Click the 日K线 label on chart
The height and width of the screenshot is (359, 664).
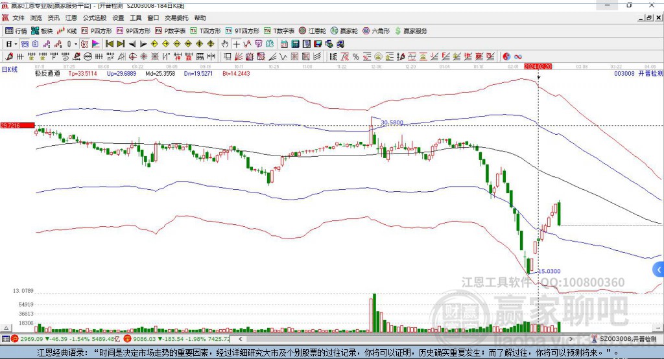pos(10,69)
